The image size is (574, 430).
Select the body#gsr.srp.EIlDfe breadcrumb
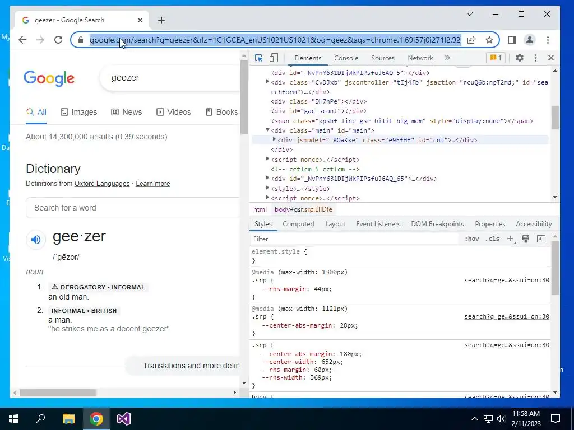click(x=303, y=209)
